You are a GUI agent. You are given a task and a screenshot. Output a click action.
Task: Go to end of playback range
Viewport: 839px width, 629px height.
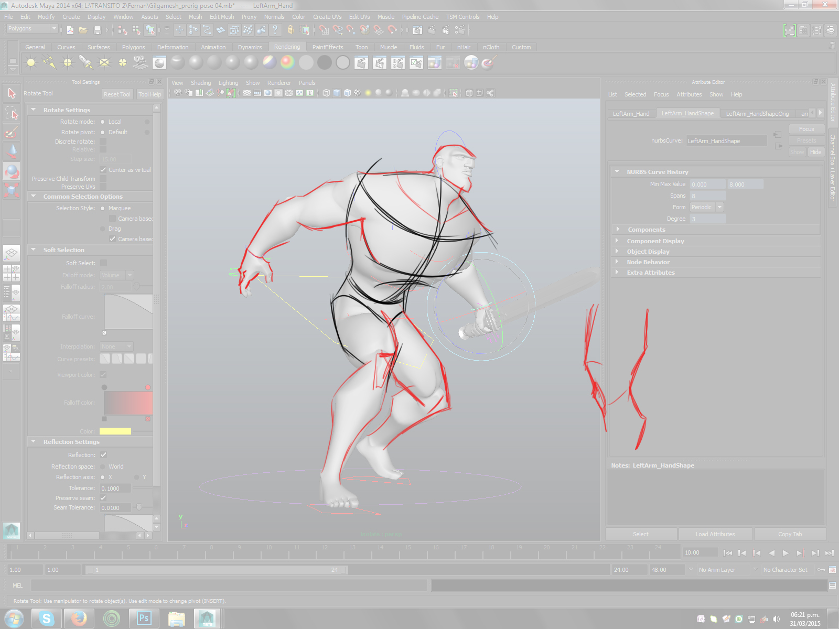coord(829,553)
